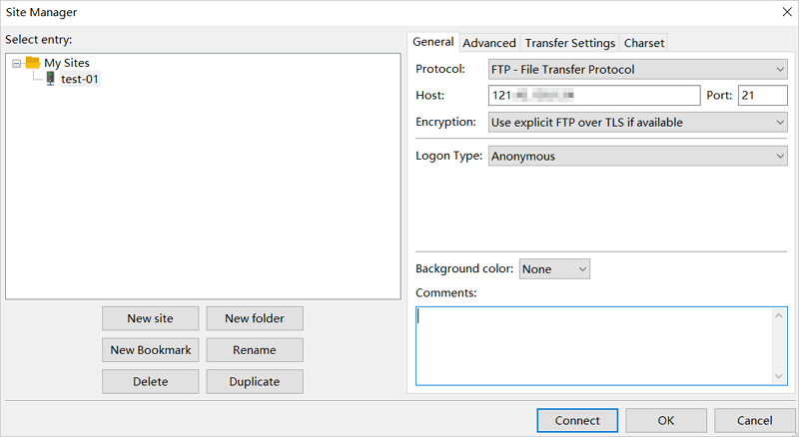Click the Duplicate button
The image size is (799, 437).
pyautogui.click(x=255, y=381)
